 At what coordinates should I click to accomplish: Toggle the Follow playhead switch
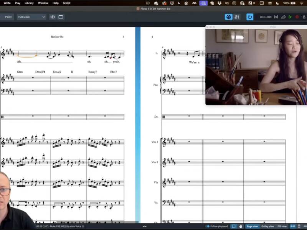coord(208,227)
